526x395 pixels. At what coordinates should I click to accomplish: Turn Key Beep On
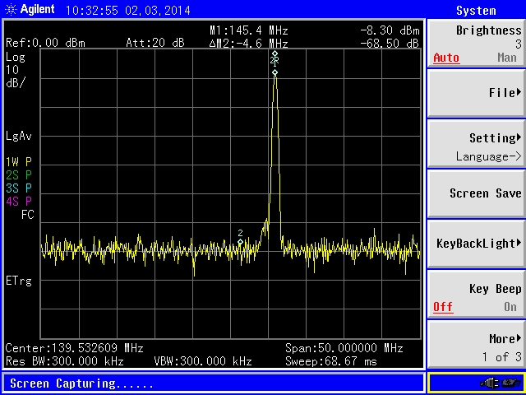510,307
